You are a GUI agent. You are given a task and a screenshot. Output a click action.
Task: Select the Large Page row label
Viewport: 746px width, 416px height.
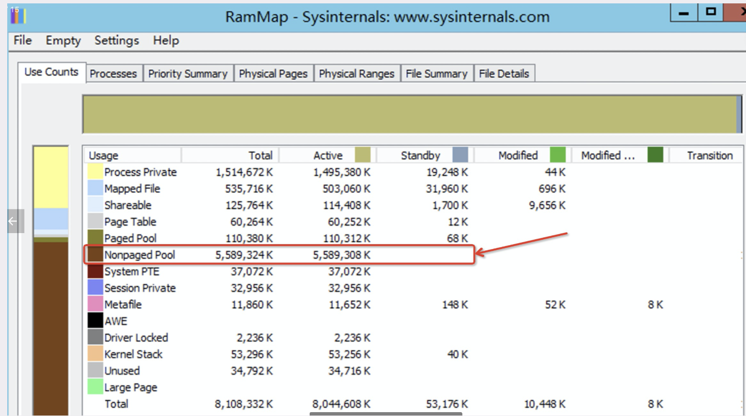click(x=131, y=388)
